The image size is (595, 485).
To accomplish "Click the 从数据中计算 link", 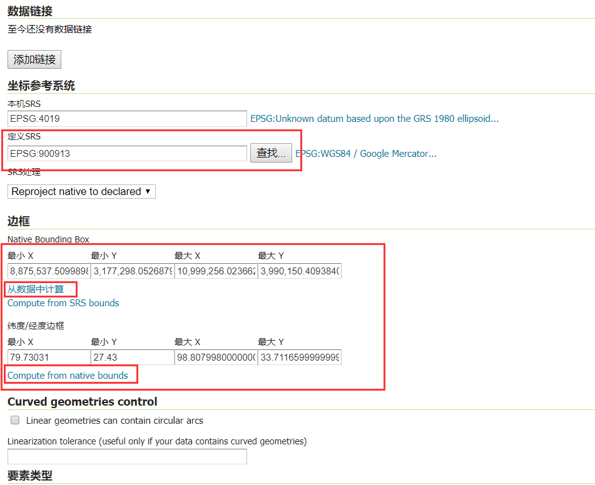I will [39, 289].
